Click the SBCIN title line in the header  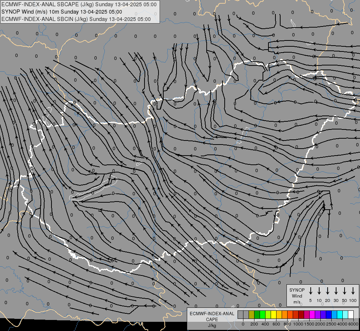click(76, 19)
